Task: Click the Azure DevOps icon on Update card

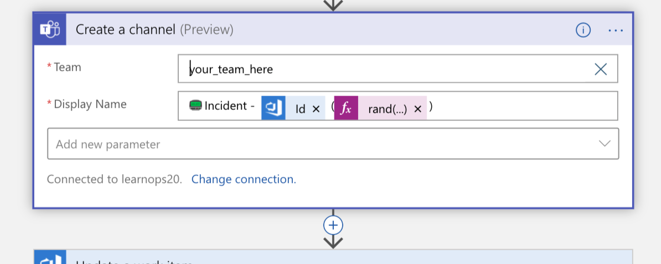Action: point(50,257)
